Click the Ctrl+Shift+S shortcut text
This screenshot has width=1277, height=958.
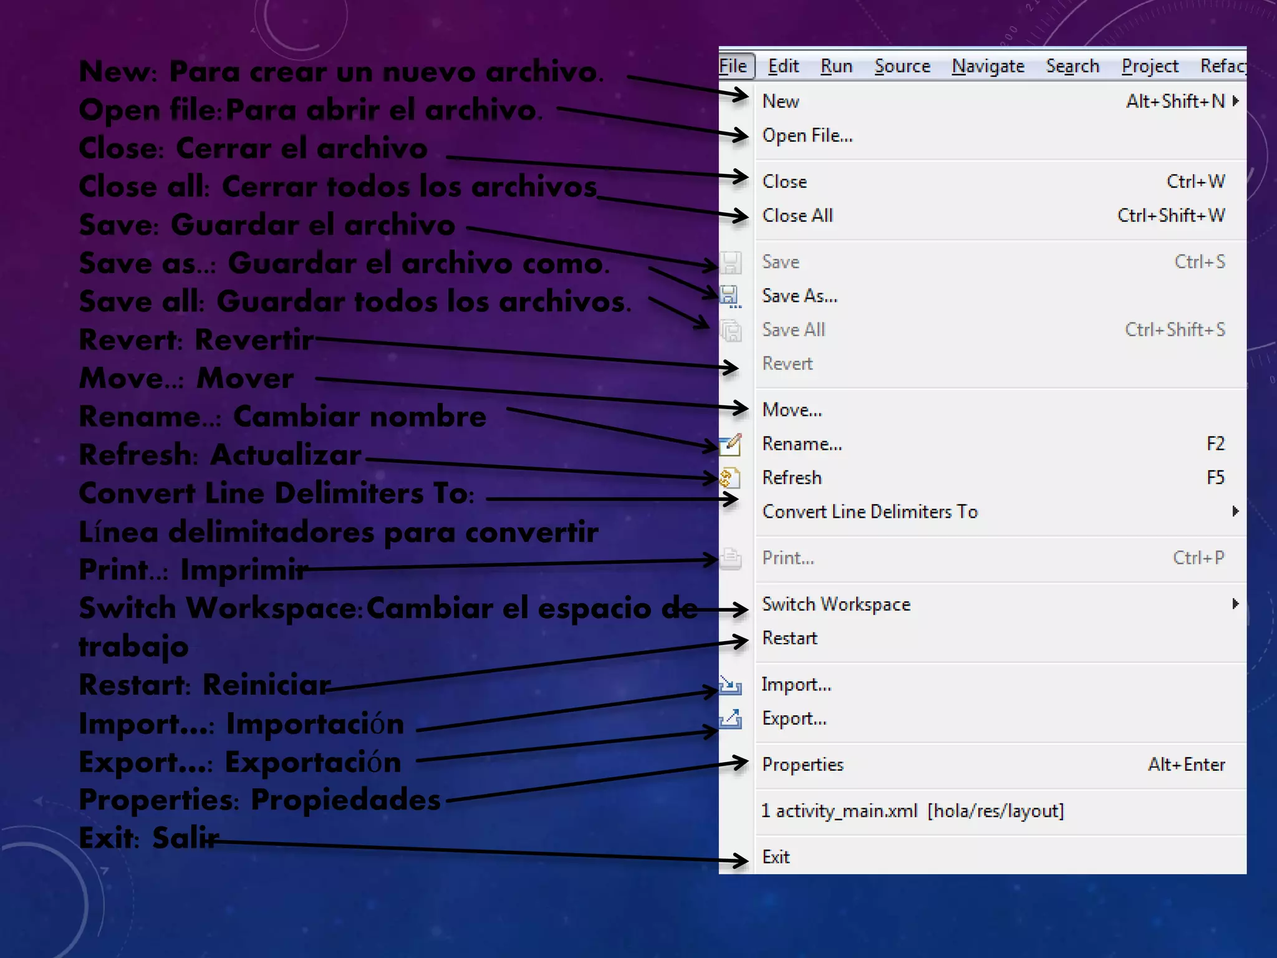(x=1175, y=329)
